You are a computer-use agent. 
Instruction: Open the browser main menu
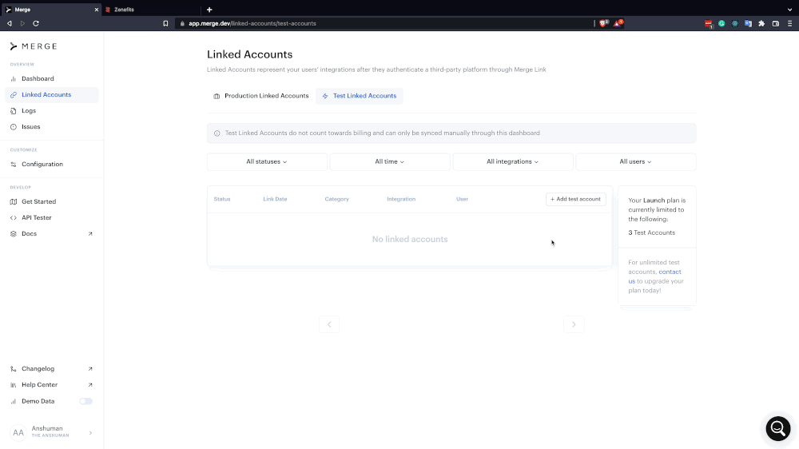[790, 23]
